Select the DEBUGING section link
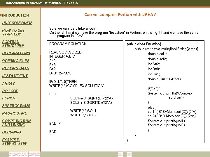210x157 pixels. coord(11,132)
